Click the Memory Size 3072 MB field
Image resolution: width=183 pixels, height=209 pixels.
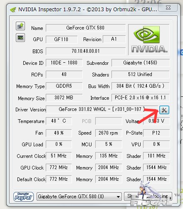point(64,98)
